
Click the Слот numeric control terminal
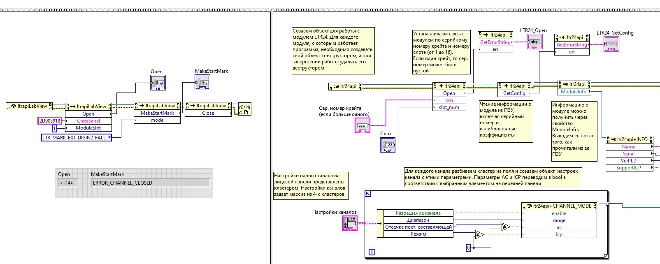[388, 145]
